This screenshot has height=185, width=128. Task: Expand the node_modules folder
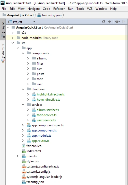pyautogui.click(x=13, y=38)
